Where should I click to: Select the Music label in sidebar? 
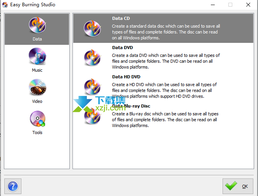[x=37, y=70]
